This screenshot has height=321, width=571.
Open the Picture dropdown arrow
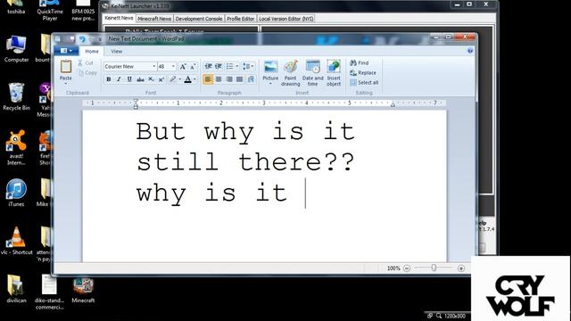pyautogui.click(x=270, y=84)
